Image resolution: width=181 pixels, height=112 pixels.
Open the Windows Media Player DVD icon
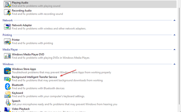click(x=7, y=56)
